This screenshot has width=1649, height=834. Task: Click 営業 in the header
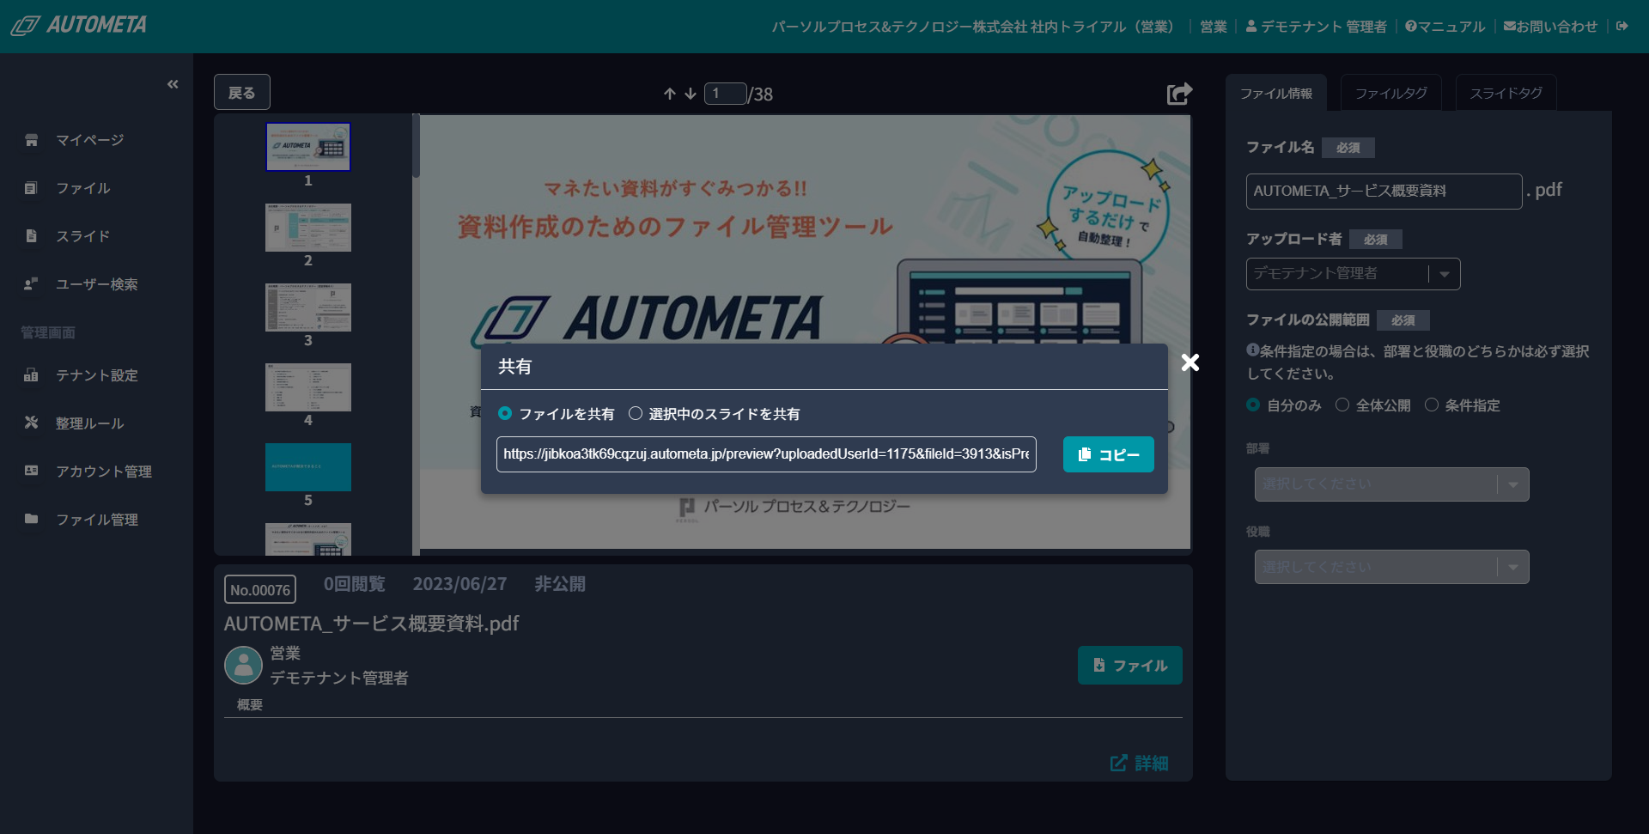(1213, 27)
